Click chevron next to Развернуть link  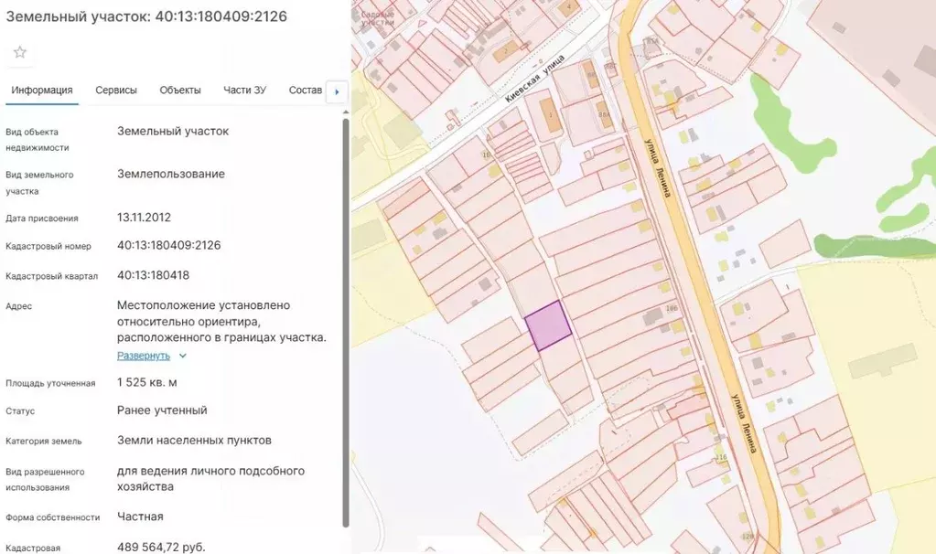pos(183,356)
